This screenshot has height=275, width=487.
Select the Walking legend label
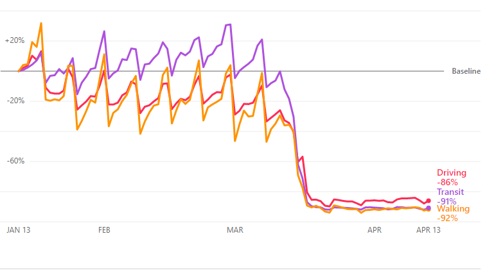click(x=454, y=209)
